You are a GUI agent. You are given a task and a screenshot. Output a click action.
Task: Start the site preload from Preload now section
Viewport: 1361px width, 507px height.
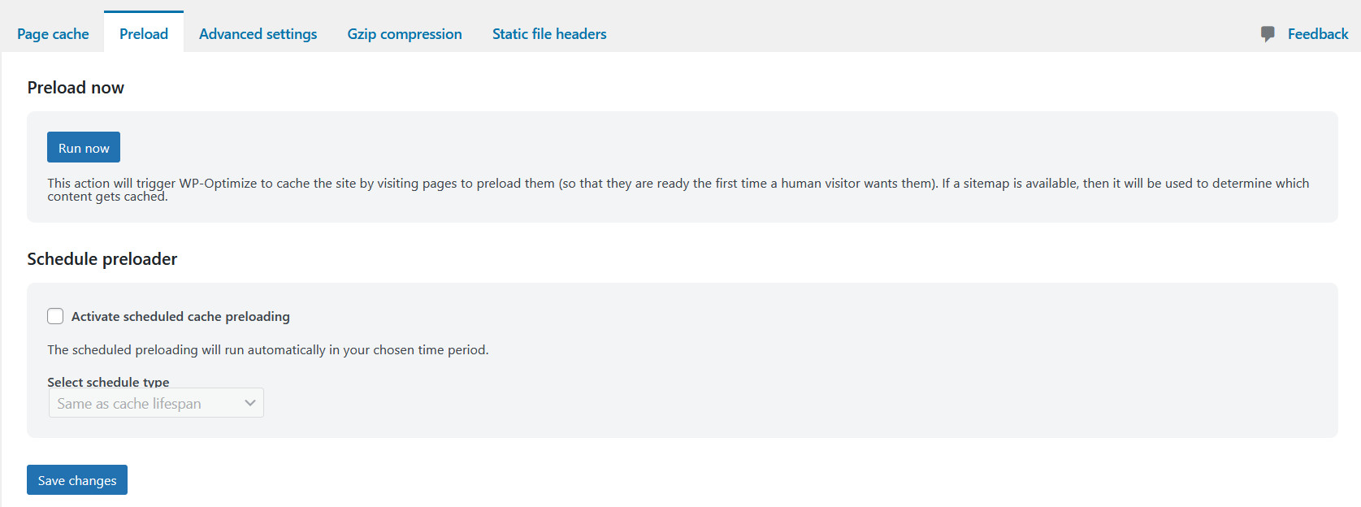pyautogui.click(x=83, y=147)
